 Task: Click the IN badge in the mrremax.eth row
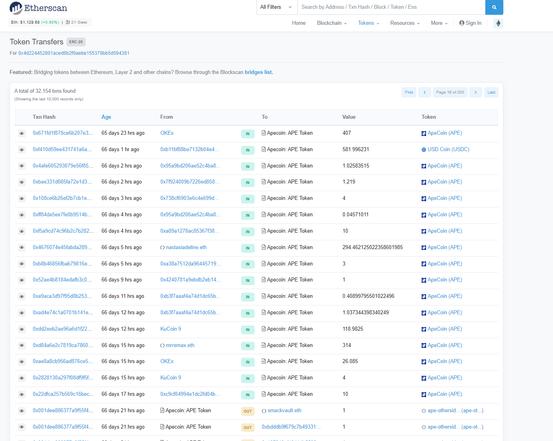248,346
